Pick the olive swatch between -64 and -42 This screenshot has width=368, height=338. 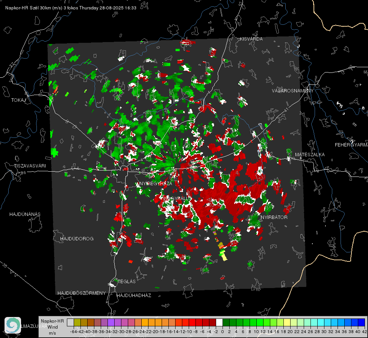(77, 322)
